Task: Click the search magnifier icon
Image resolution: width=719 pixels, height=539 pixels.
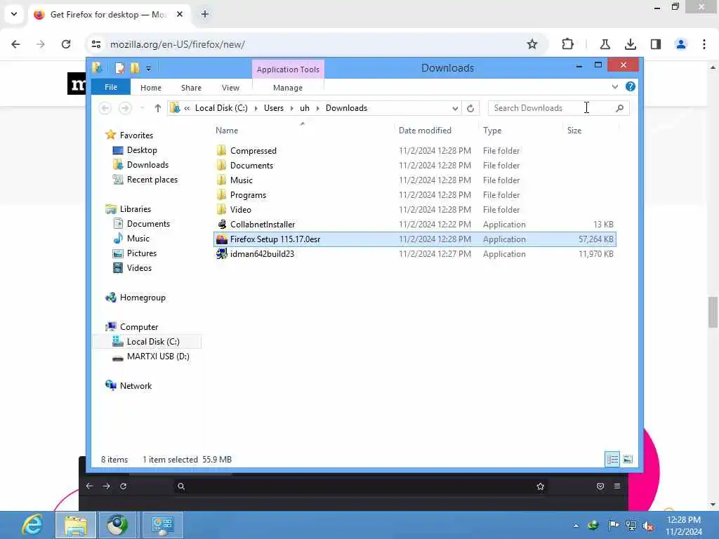Action: (619, 108)
